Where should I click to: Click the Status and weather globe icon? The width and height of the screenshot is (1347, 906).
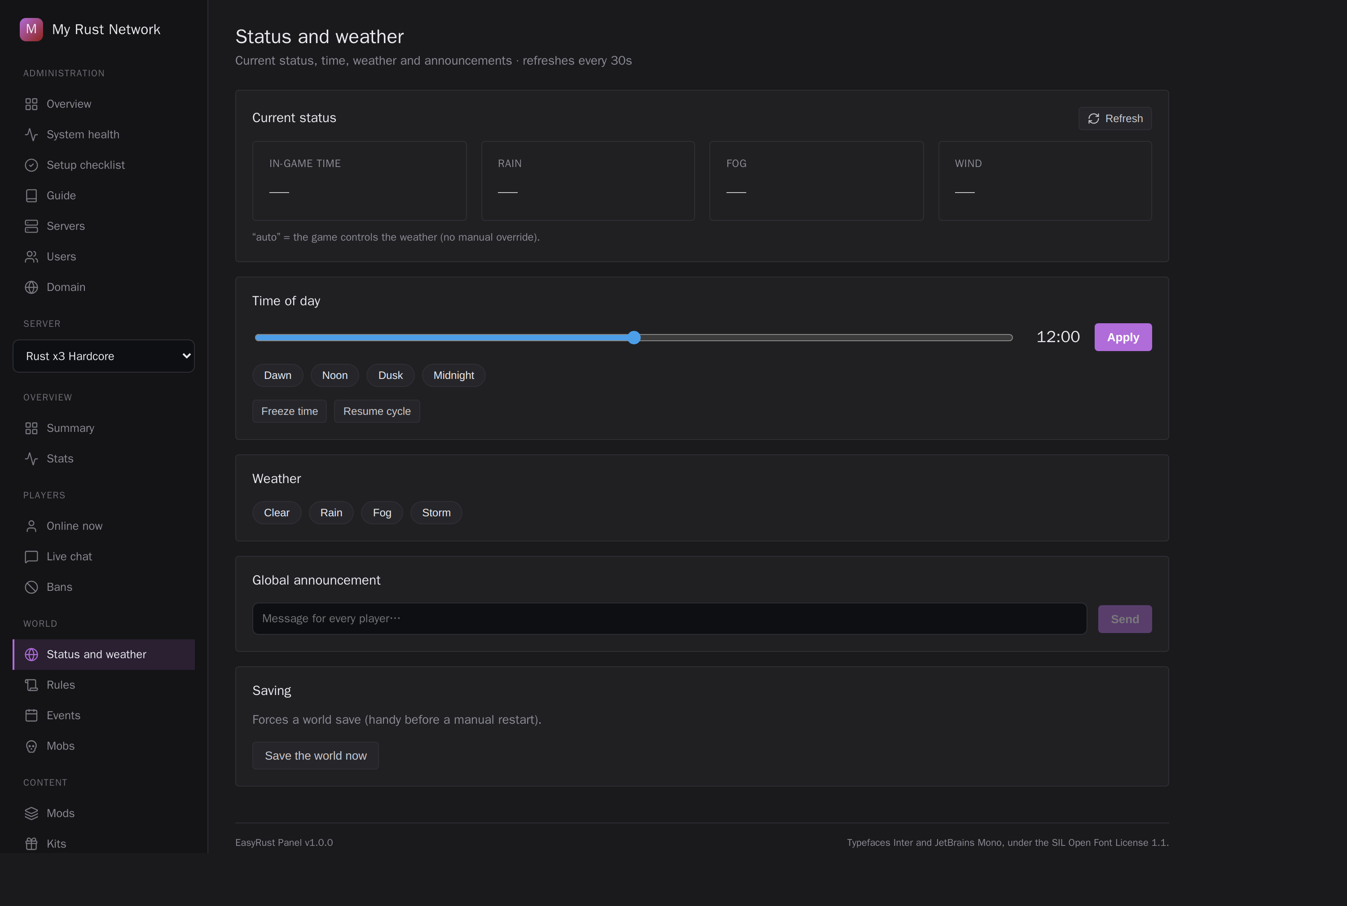31,654
